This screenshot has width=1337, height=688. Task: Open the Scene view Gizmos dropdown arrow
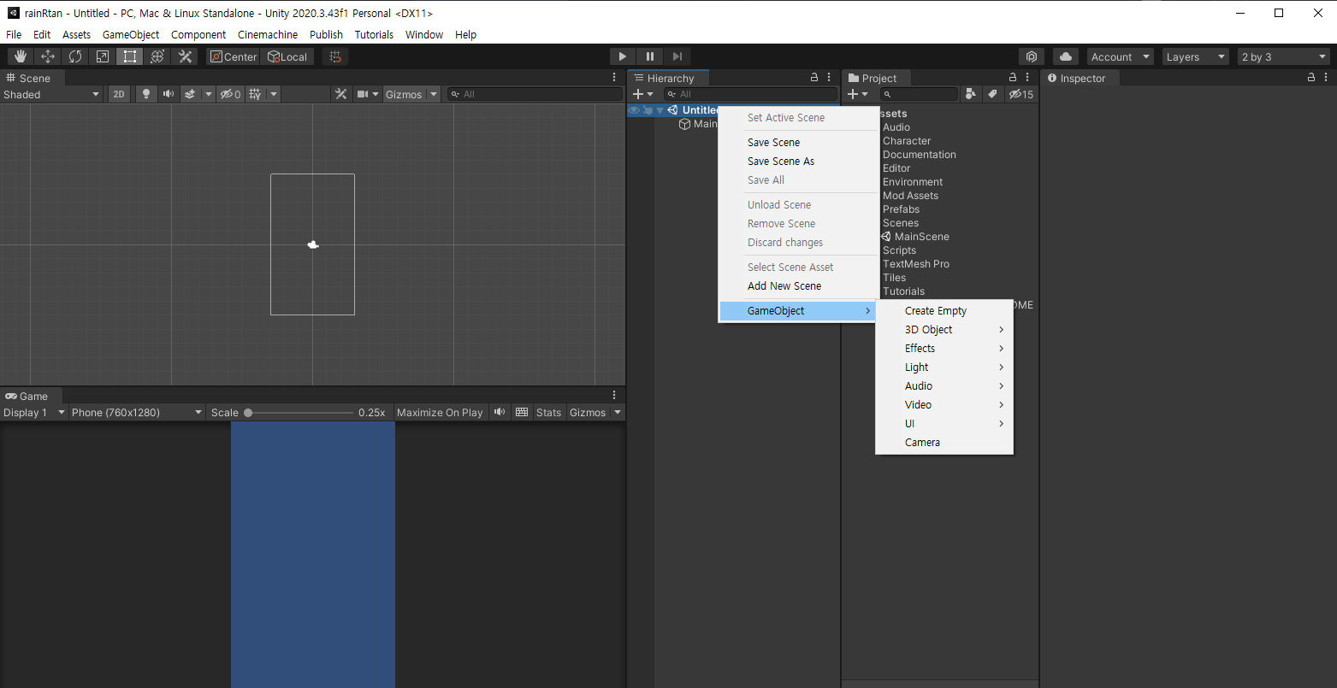[434, 94]
